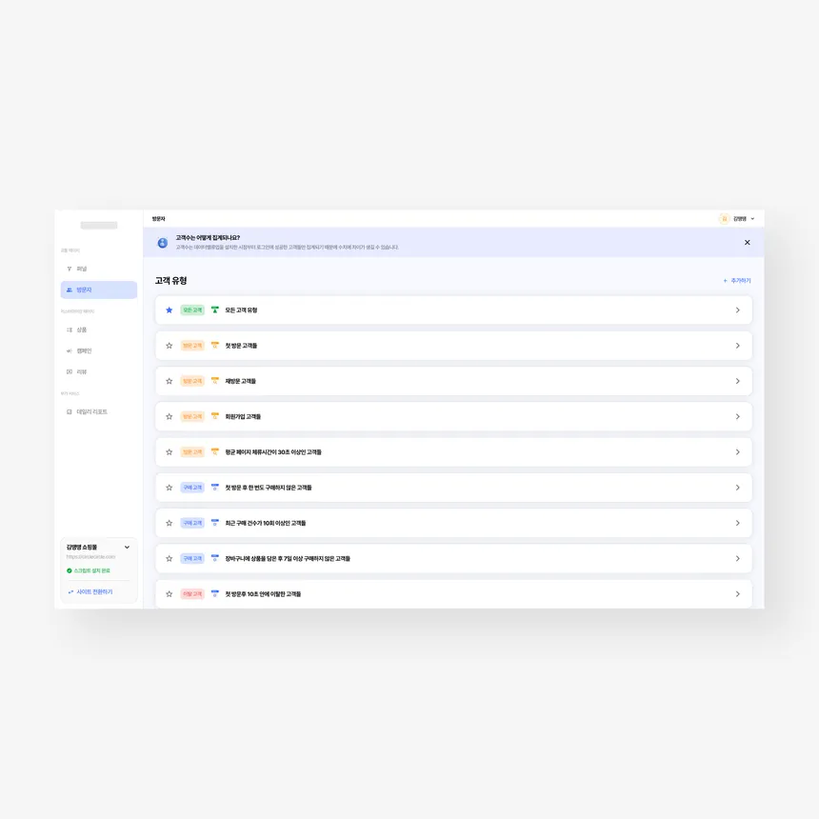
Task: Star the 첫 방문 고객들 row
Action: tap(170, 346)
